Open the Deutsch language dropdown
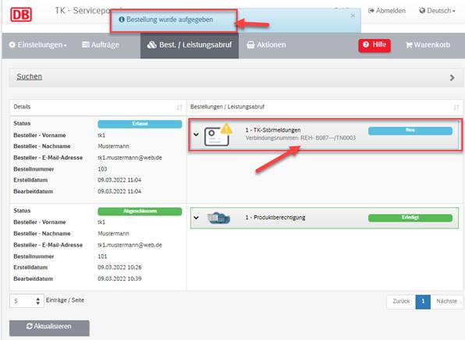 pyautogui.click(x=437, y=11)
